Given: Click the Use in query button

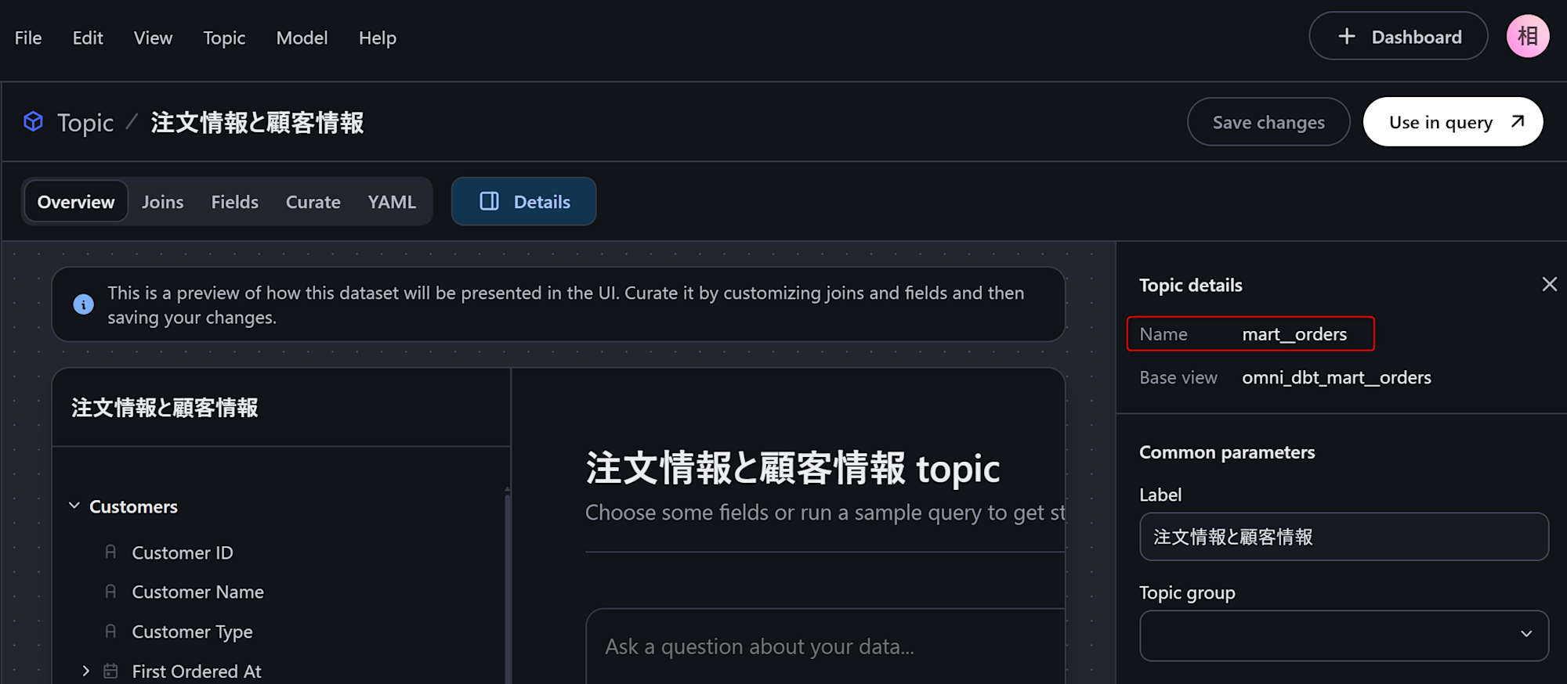Looking at the screenshot, I should [1452, 122].
